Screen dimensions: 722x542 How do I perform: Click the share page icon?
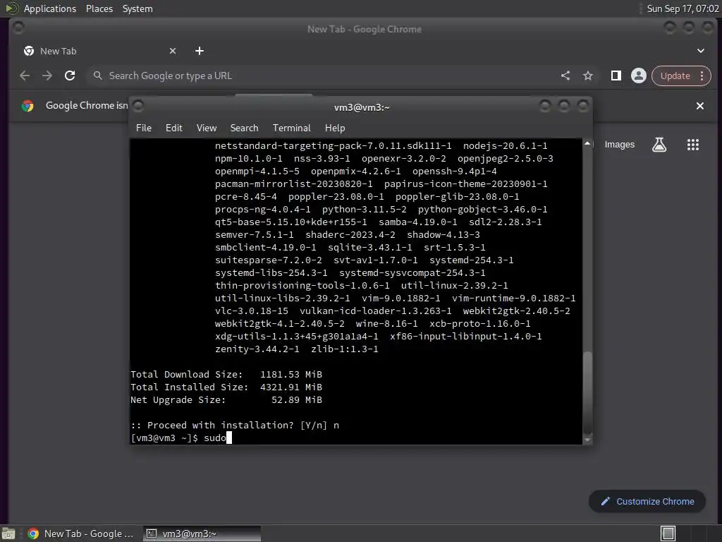[565, 76]
